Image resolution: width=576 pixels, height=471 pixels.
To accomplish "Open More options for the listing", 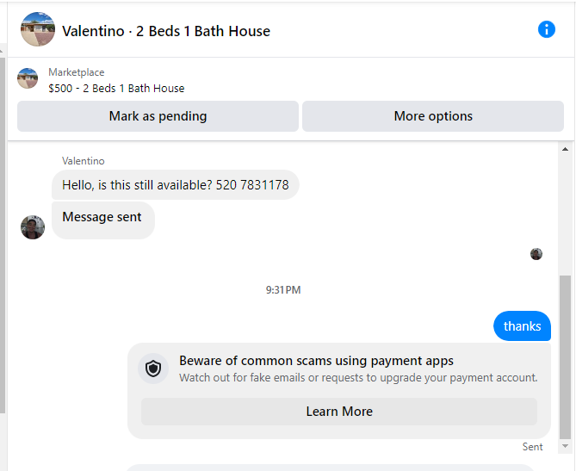I will coord(433,116).
